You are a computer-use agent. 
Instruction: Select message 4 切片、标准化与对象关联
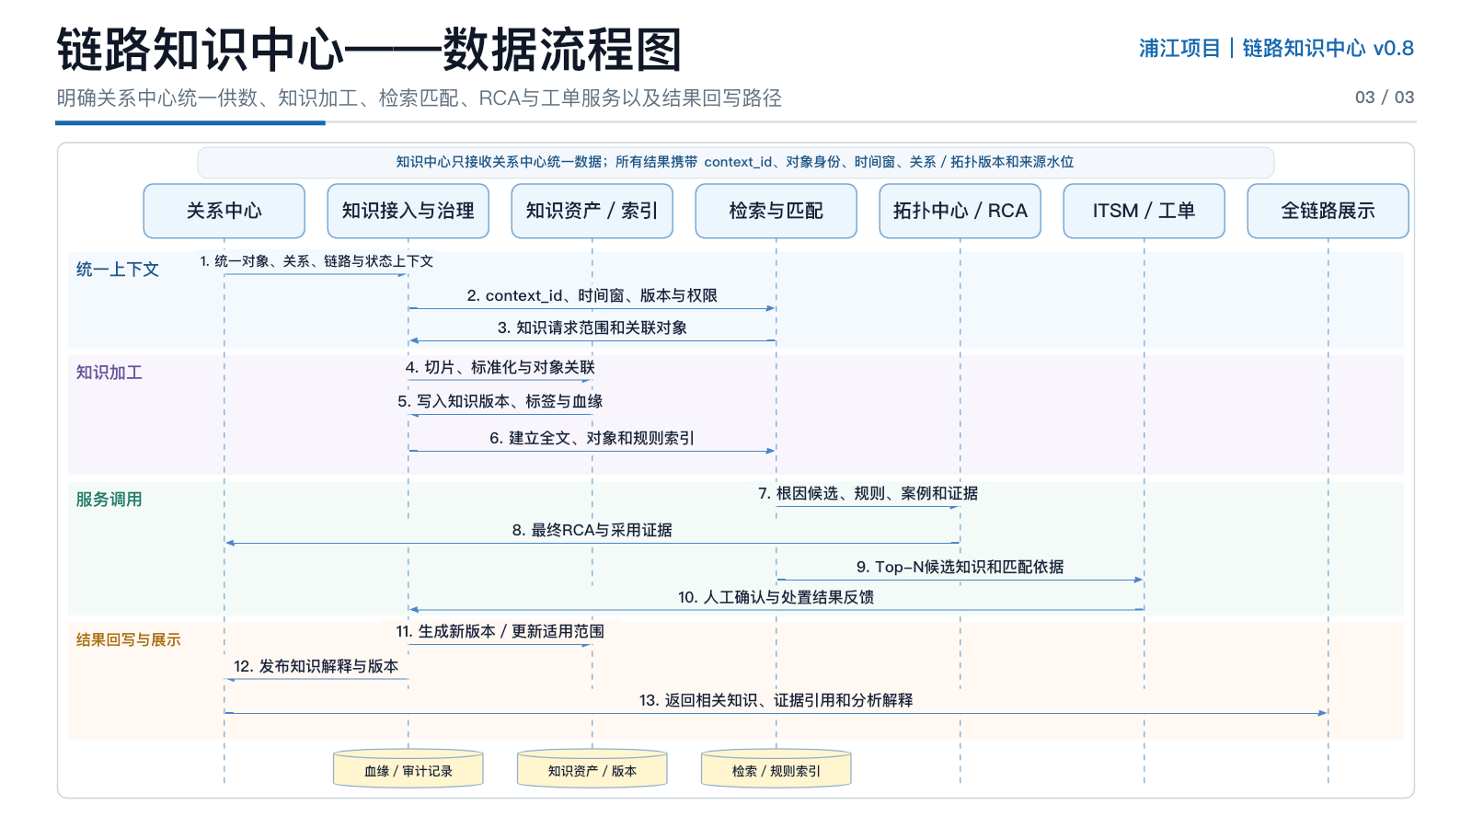pos(500,367)
